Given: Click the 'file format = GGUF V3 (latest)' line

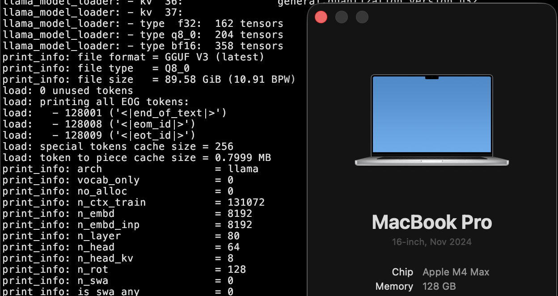Looking at the screenshot, I should pyautogui.click(x=133, y=57).
